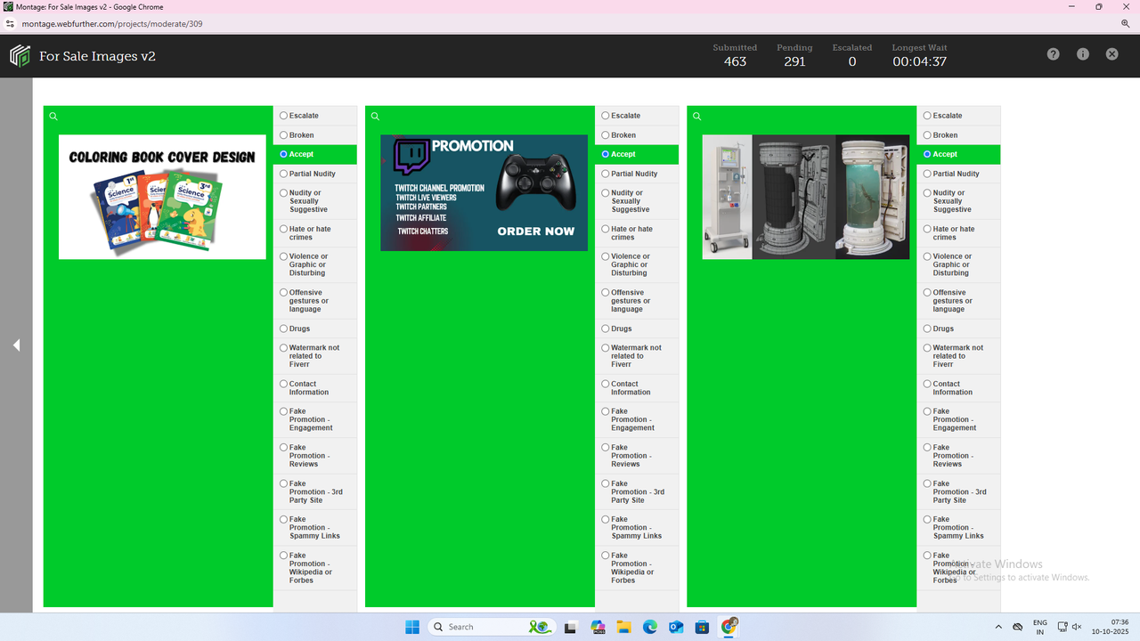Screen dimensions: 1140x641
Task: Click the Longest Wait timer 00:04:37
Action: coord(919,61)
